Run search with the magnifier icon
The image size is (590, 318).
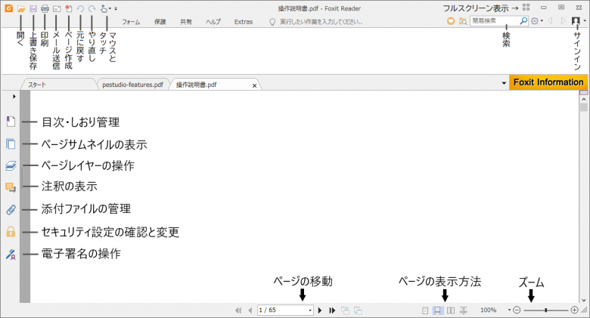pyautogui.click(x=523, y=21)
